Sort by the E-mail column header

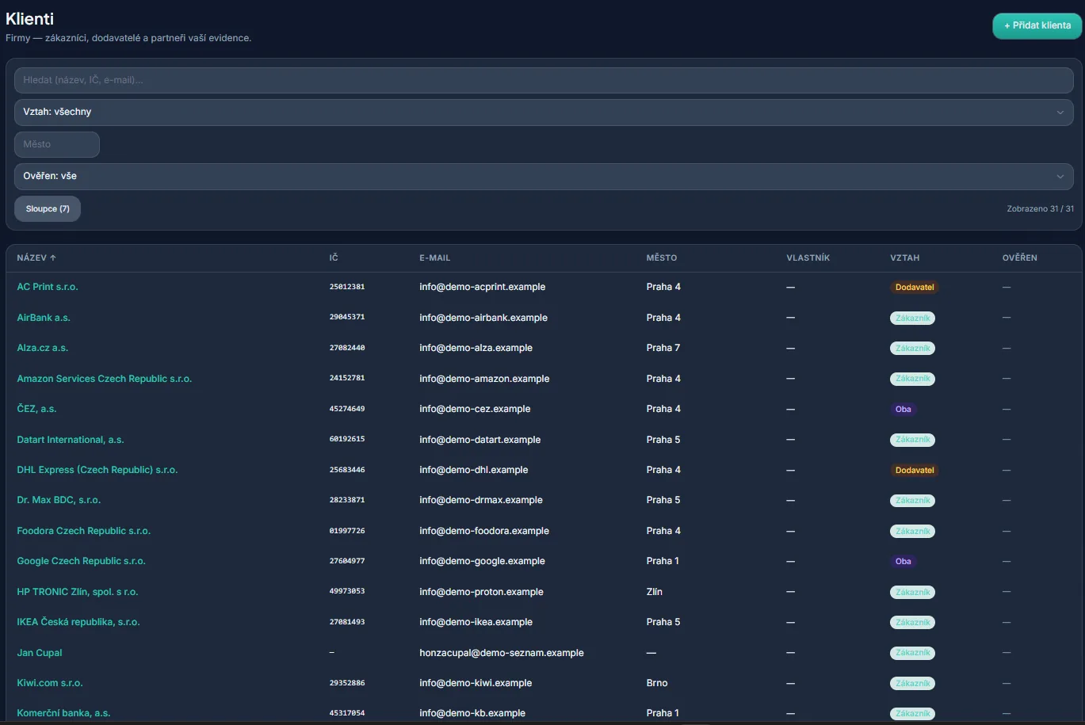pos(434,258)
